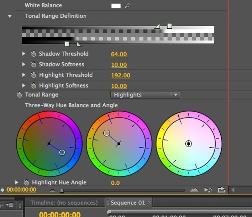252x217 pixels.
Task: Collapse the Tonal Range Definition section
Action: click(x=10, y=16)
